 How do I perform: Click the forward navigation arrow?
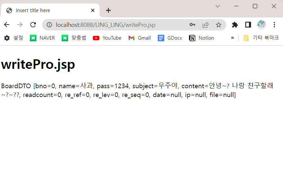click(20, 25)
